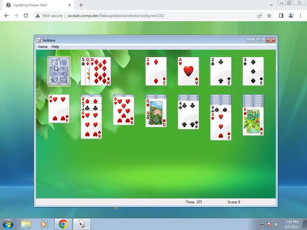Viewport: 307px width, 230px height.
Task: Select the 6 of hearts tableau card
Action: (91, 125)
